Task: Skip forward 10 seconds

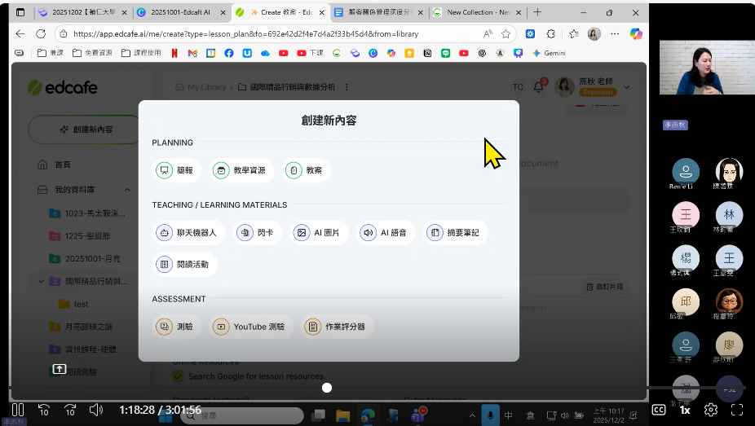Action: click(70, 411)
